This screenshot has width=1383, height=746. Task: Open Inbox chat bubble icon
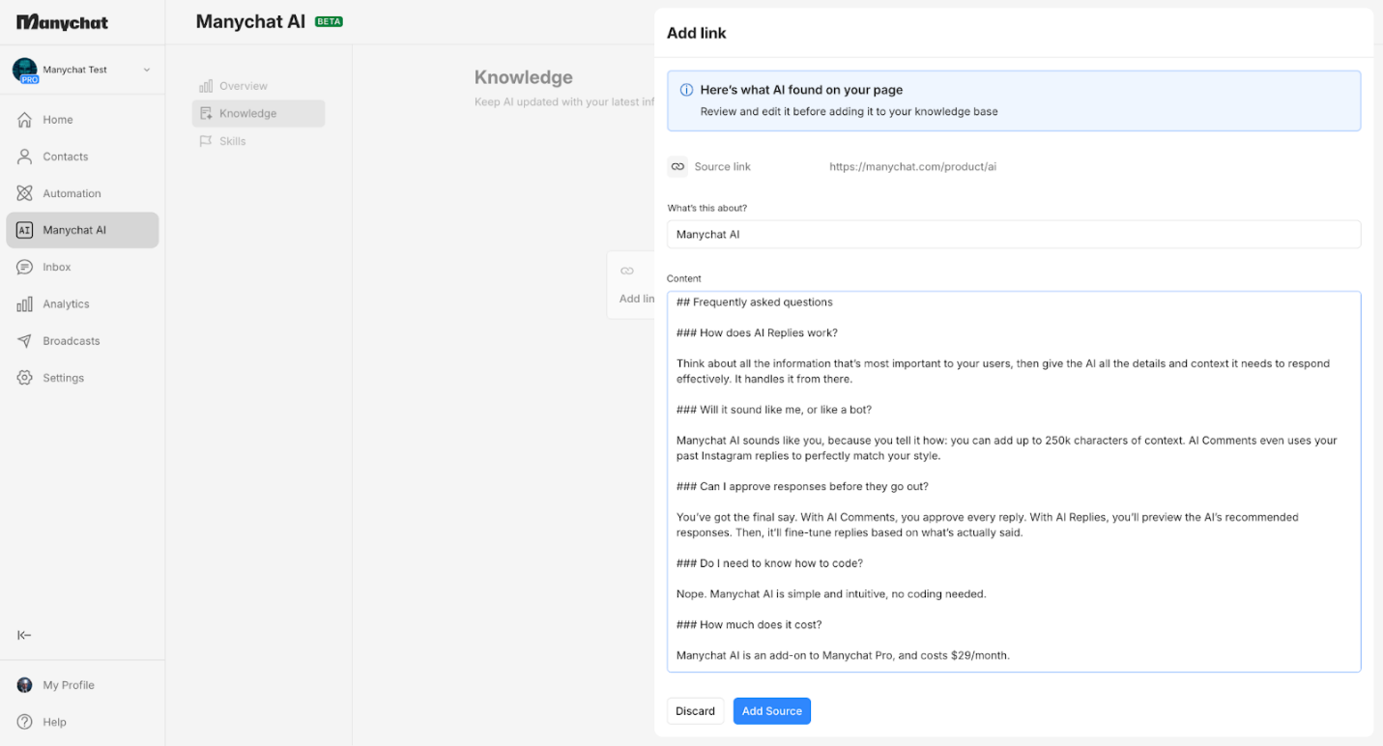[25, 267]
